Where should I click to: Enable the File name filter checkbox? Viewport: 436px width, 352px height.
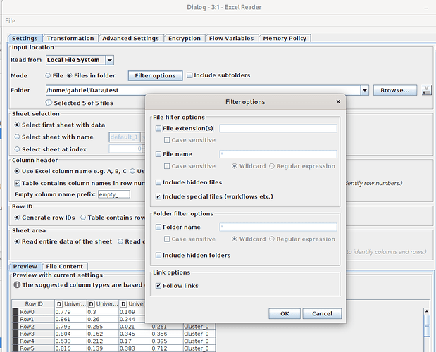click(158, 154)
